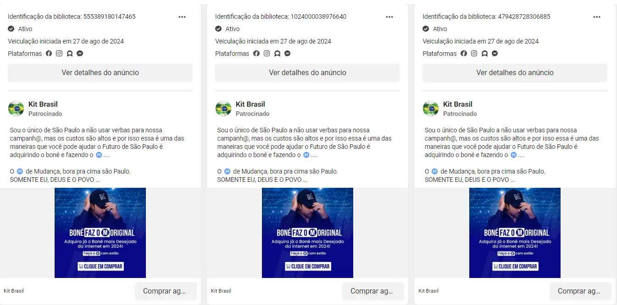Image resolution: width=617 pixels, height=305 pixels.
Task: View ad details for second ad
Action: 307,73
